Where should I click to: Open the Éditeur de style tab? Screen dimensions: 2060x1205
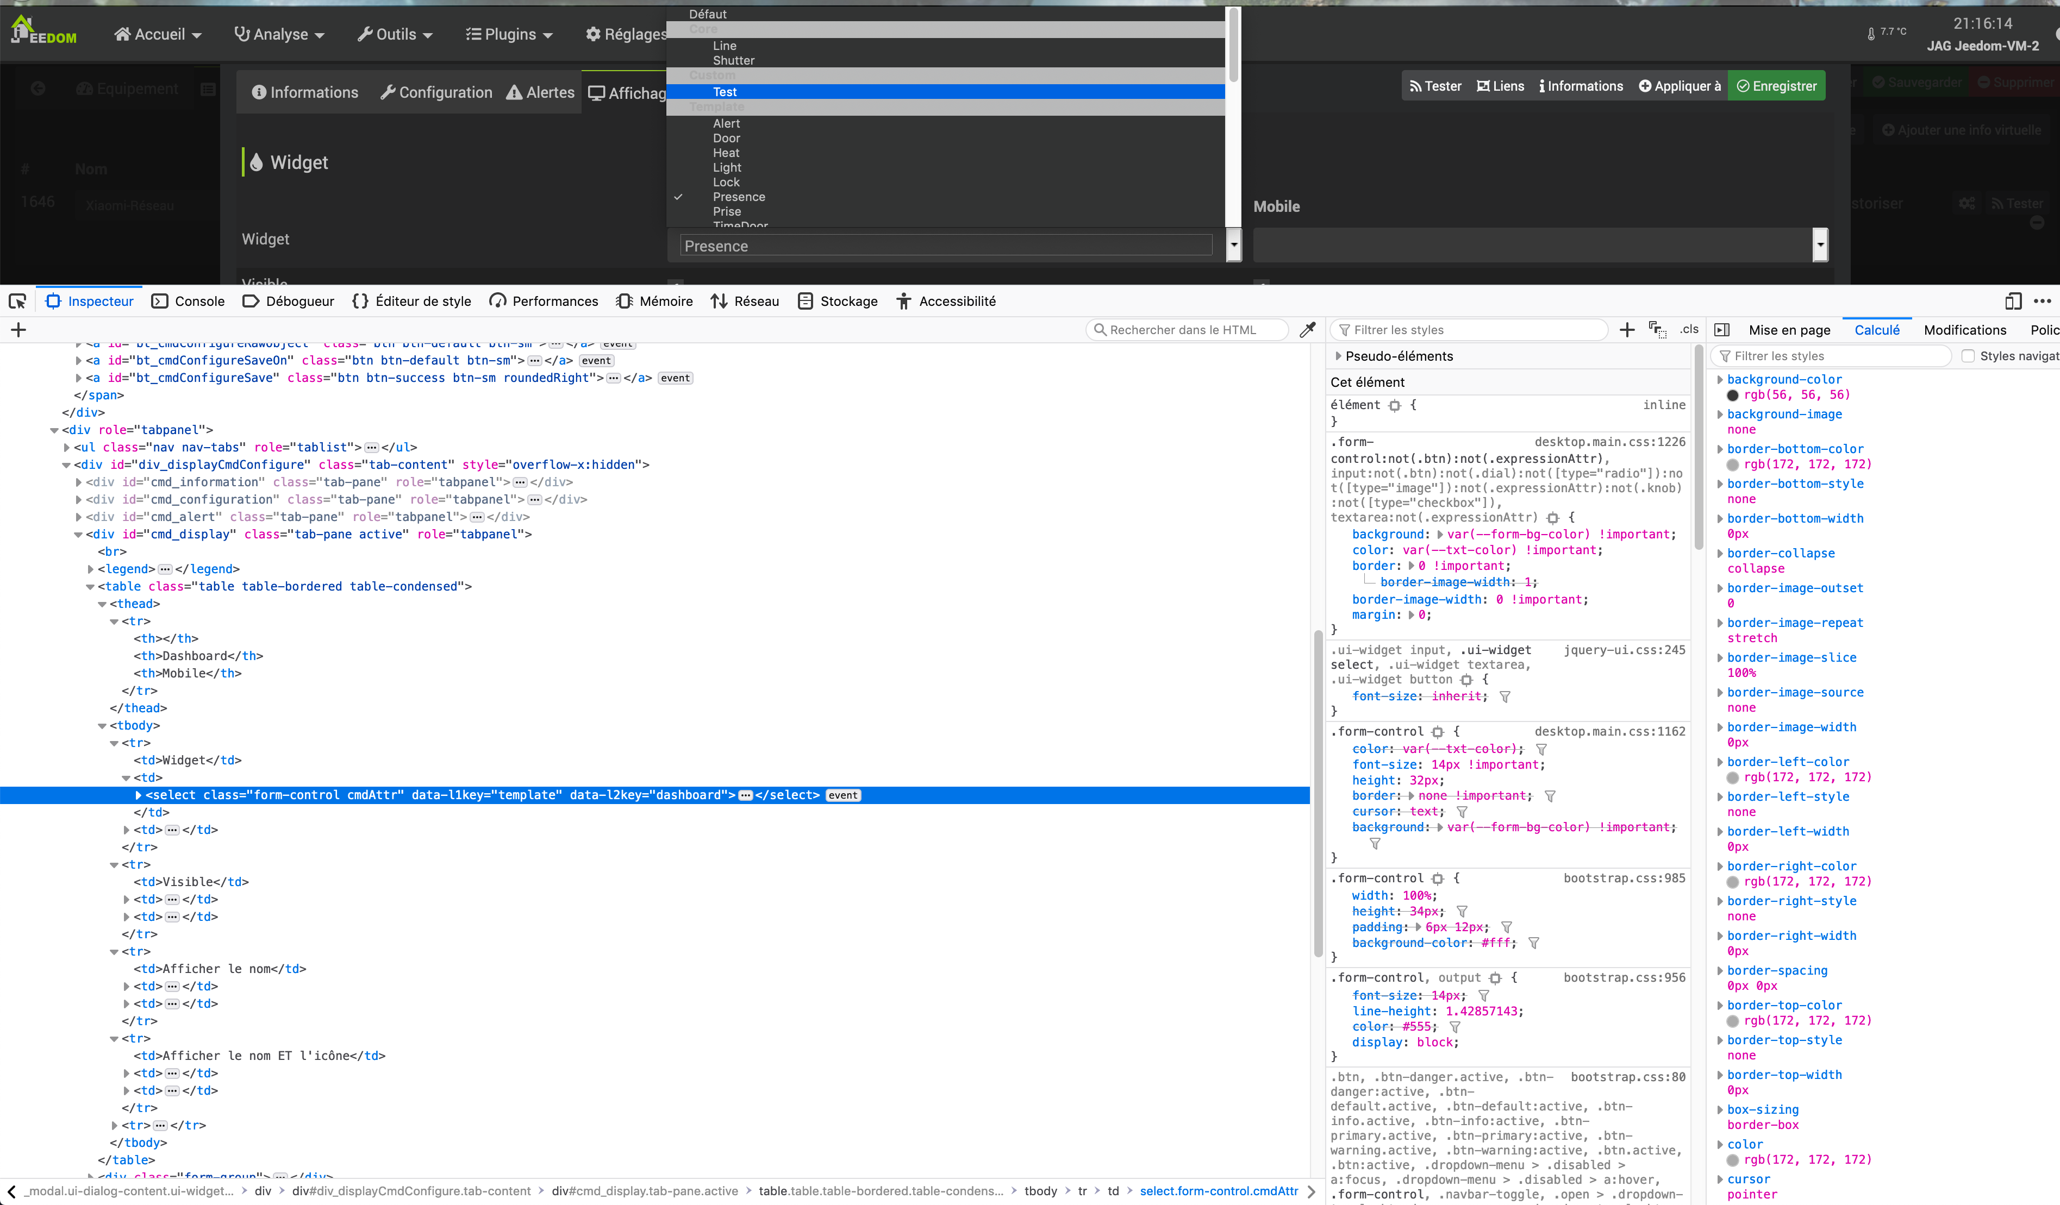[x=412, y=302]
